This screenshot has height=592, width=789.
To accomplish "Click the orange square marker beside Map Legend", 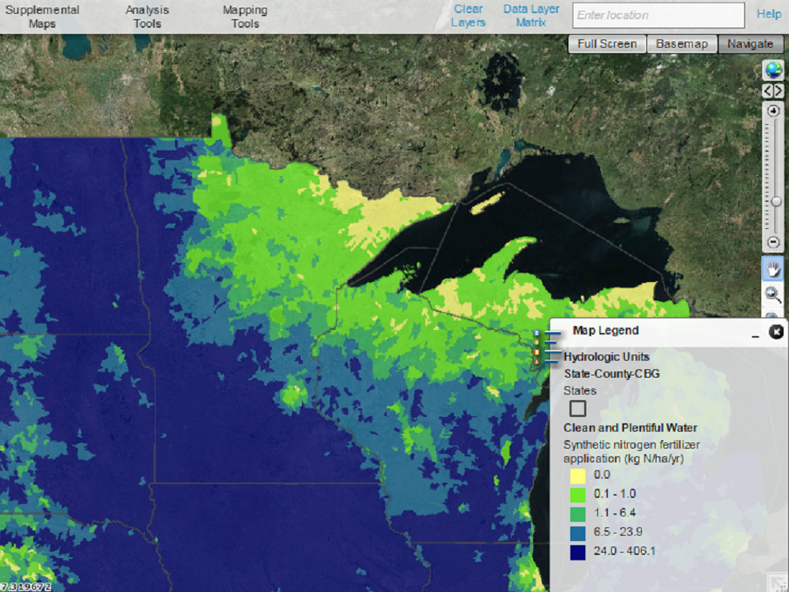I will point(536,352).
